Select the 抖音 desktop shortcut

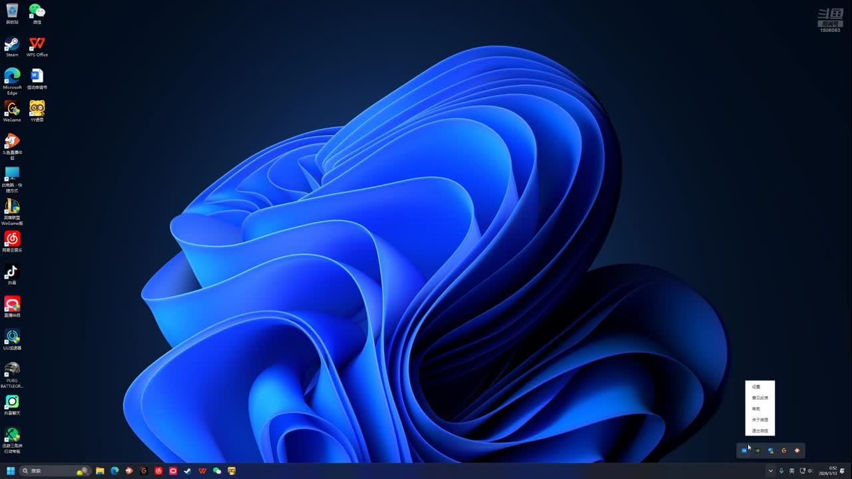pos(12,273)
